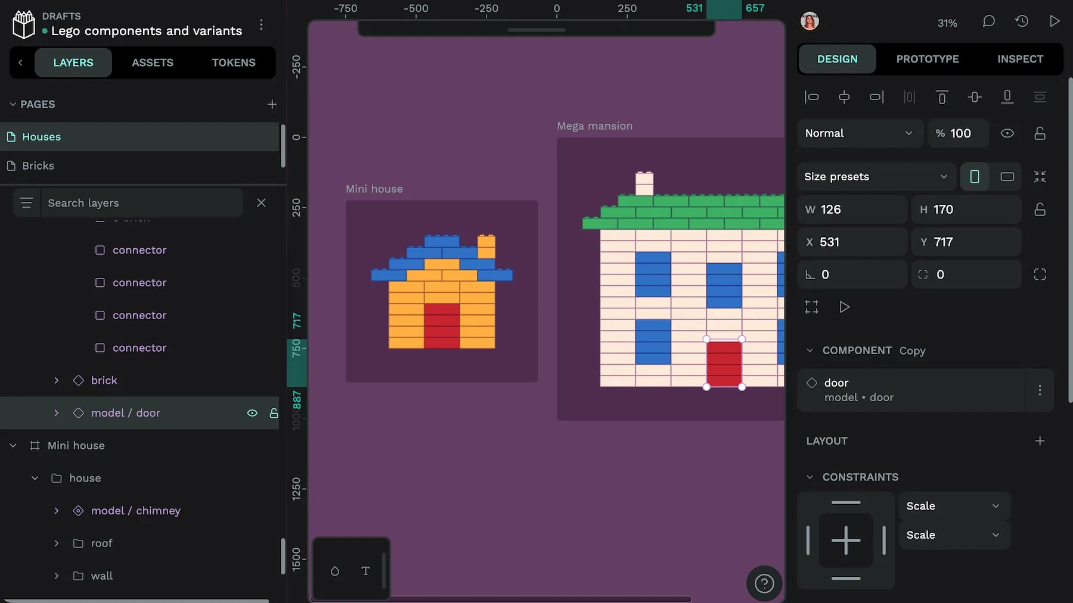This screenshot has width=1073, height=603.
Task: Click the layer opacity percentage control
Action: [957, 133]
